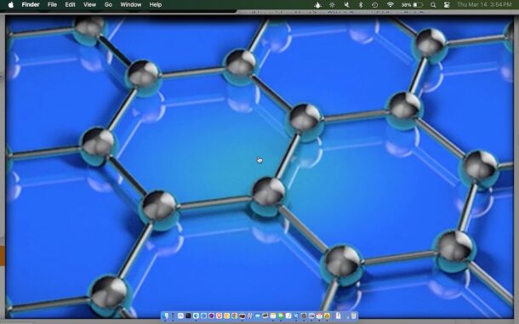The width and height of the screenshot is (519, 324).
Task: Open the Calendar icon in the Dock
Action: (319, 315)
